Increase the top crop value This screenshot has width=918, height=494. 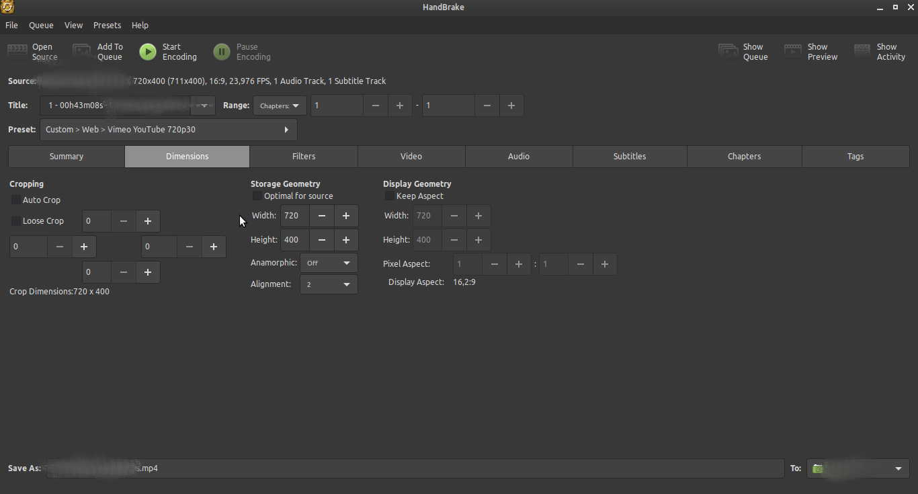(148, 221)
